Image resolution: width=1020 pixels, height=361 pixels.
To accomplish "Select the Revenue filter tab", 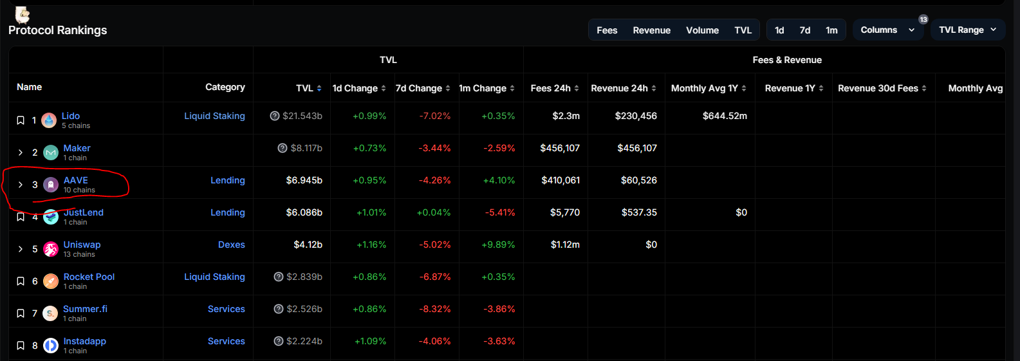I will (x=651, y=30).
